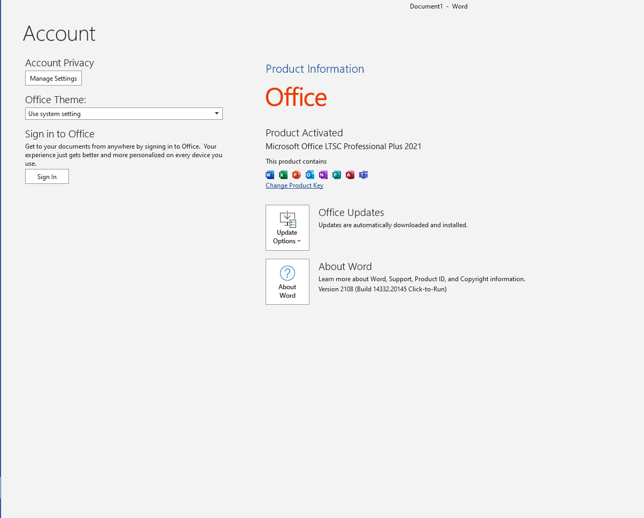
Task: Click the 'Learn more about Word' description
Action: point(422,279)
